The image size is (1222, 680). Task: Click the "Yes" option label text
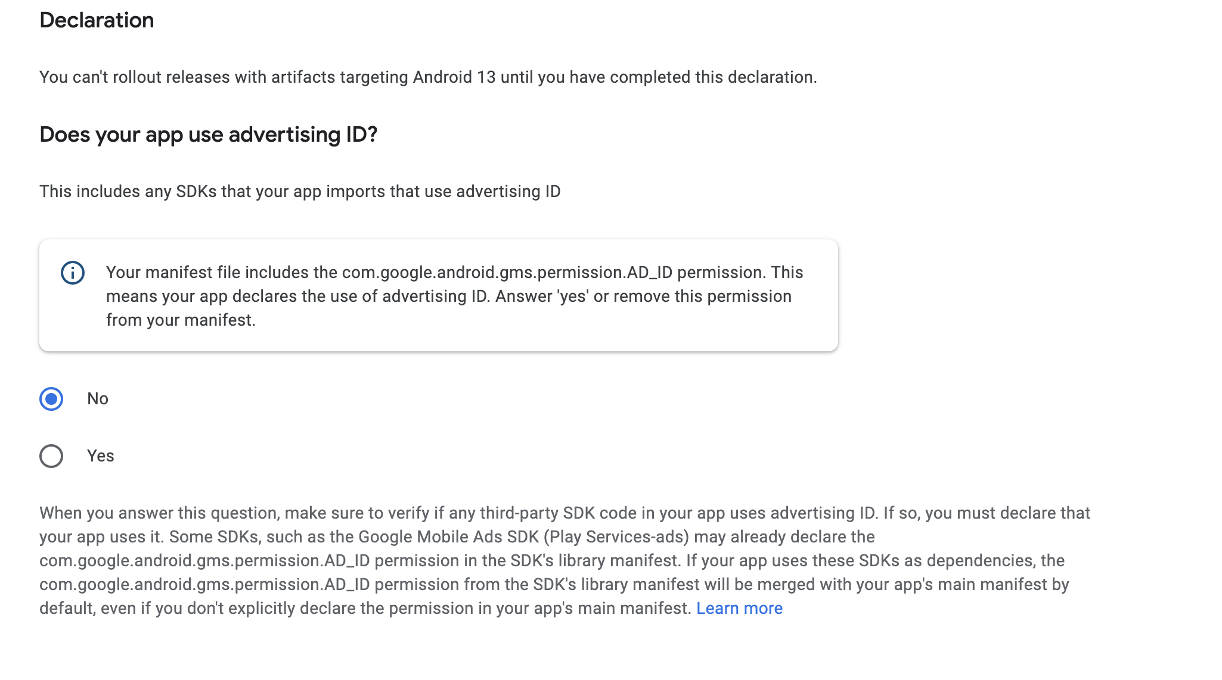click(100, 456)
